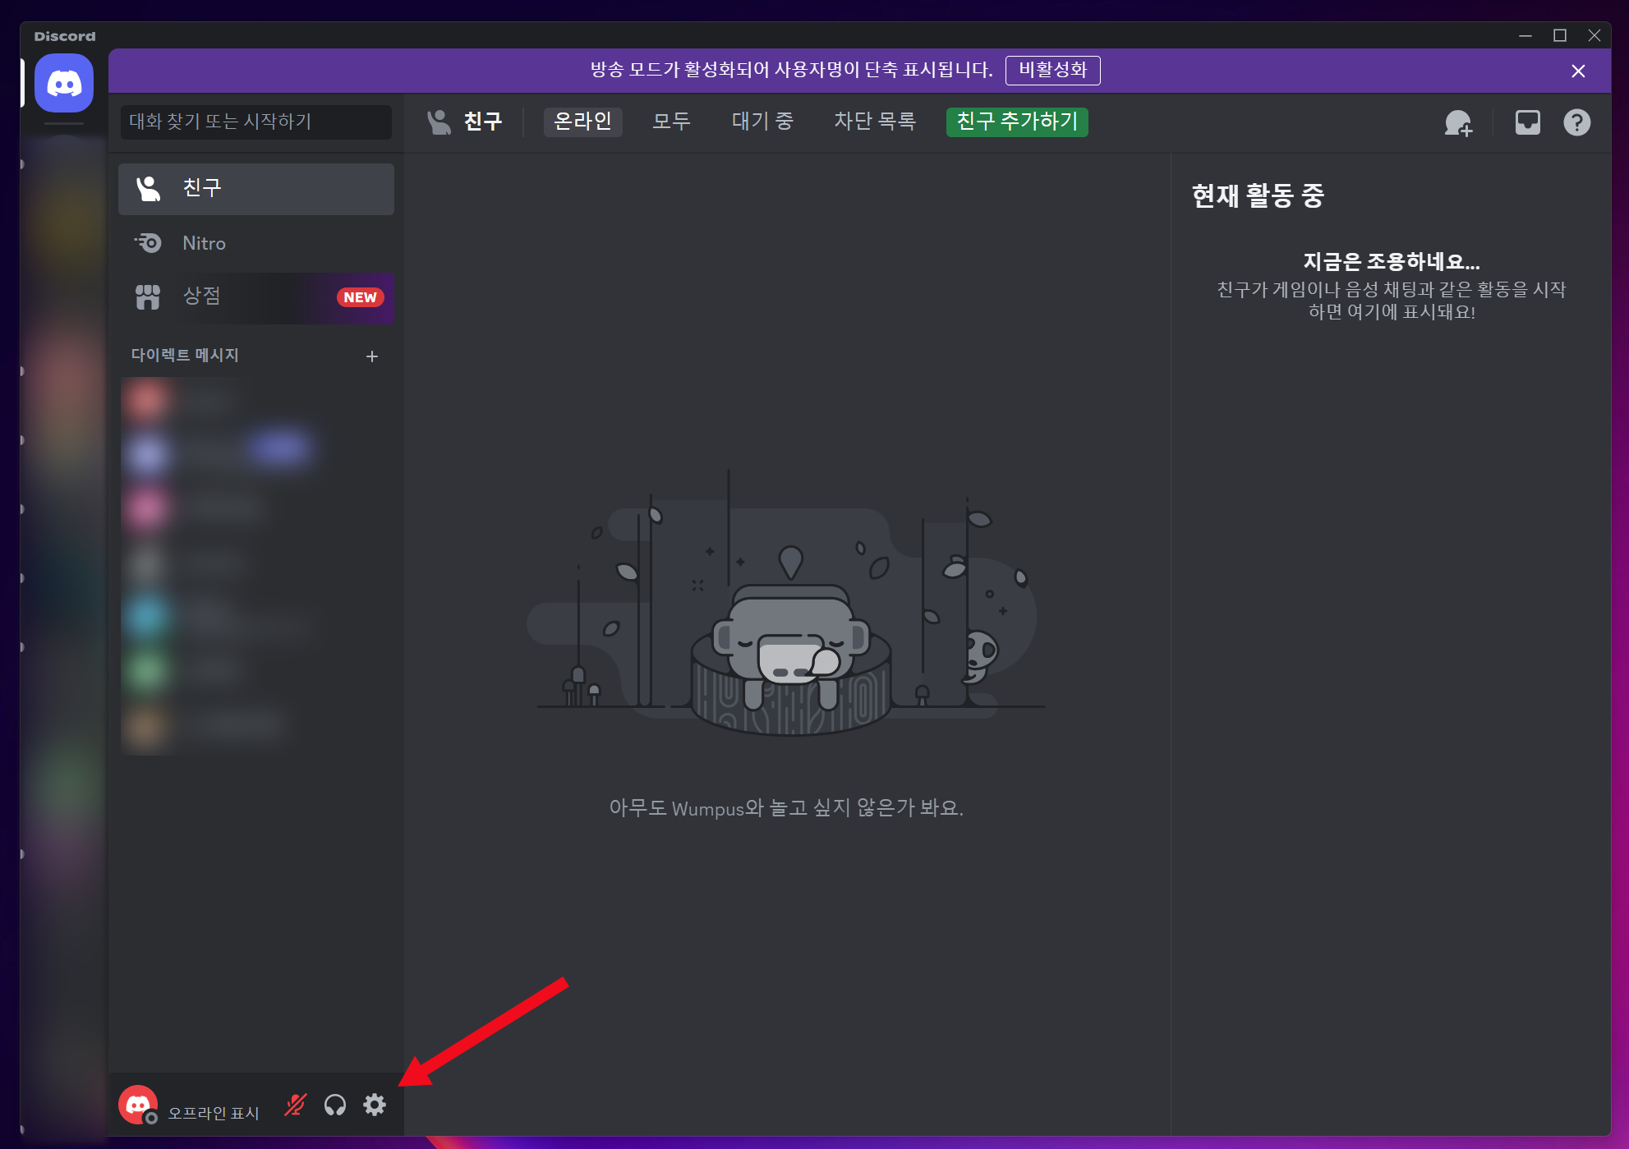
Task: Click 비활성화 to disable streamer mode
Action: click(1052, 70)
